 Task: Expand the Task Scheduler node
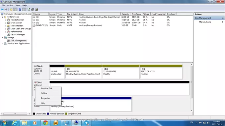click(x=6, y=20)
